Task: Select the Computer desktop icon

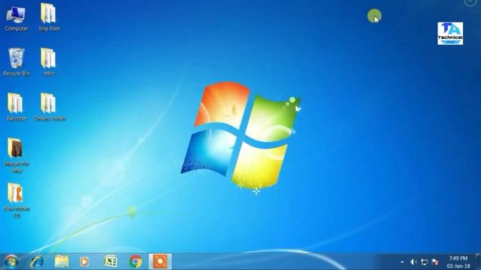Action: pyautogui.click(x=17, y=18)
